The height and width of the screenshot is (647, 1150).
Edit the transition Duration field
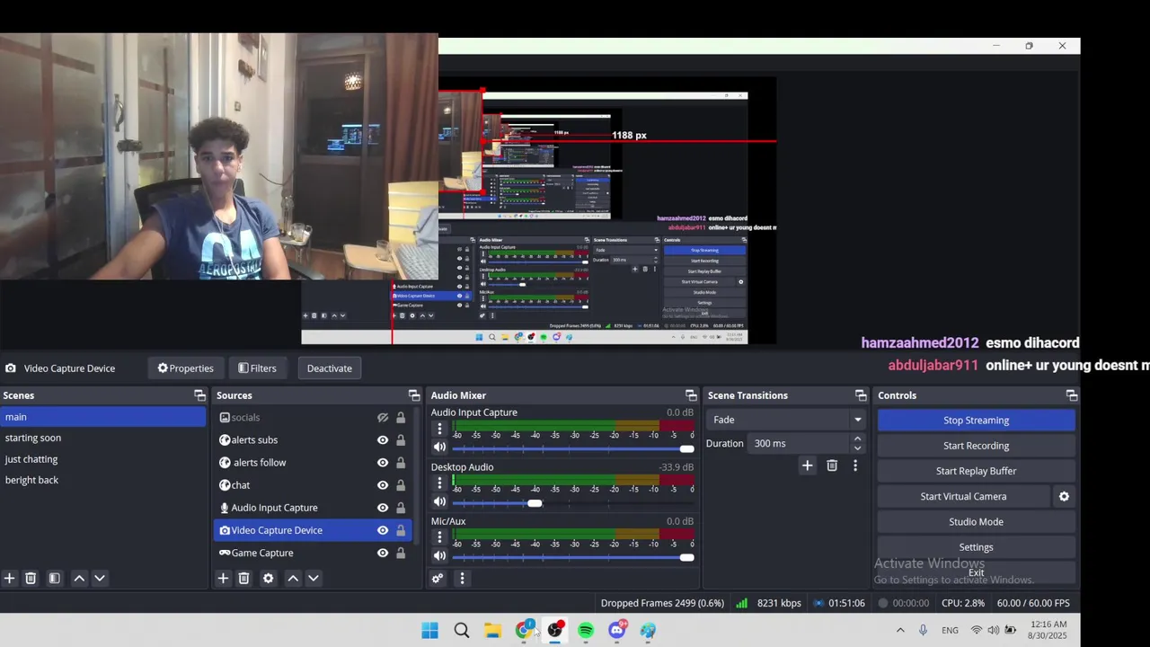798,443
